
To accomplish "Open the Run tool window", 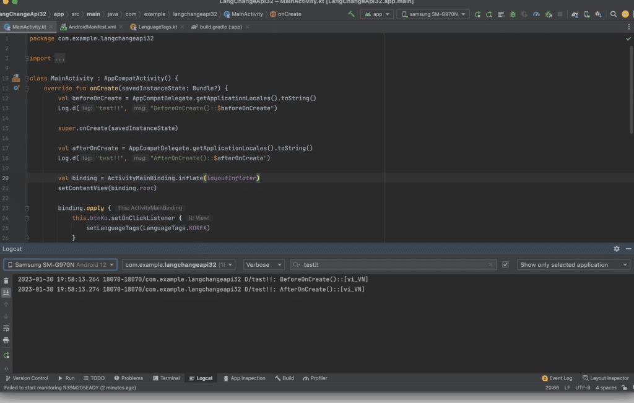I will pyautogui.click(x=66, y=378).
